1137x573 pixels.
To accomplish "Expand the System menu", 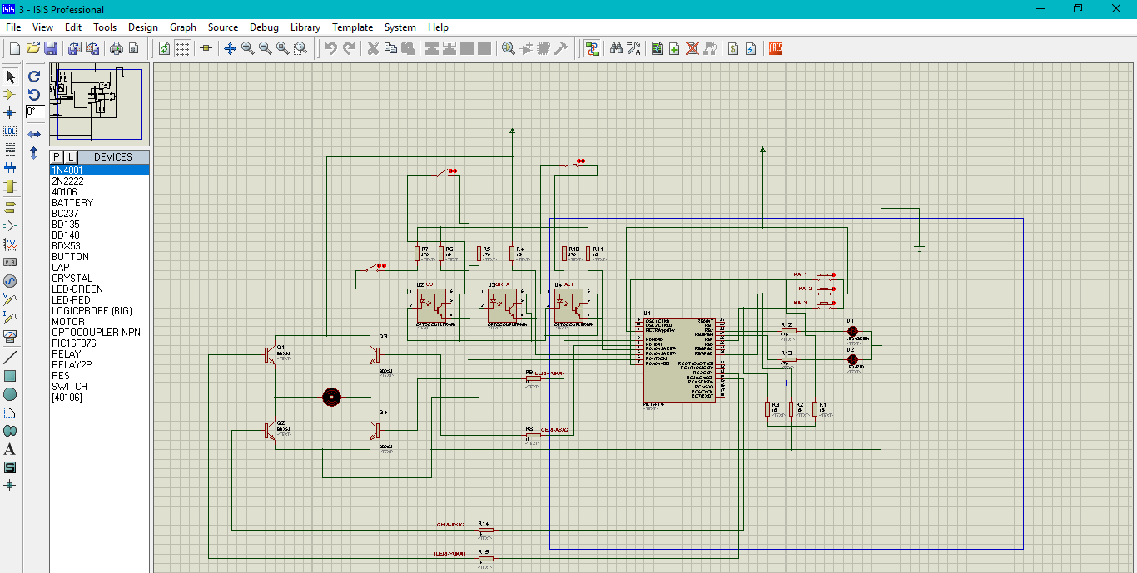I will [400, 27].
